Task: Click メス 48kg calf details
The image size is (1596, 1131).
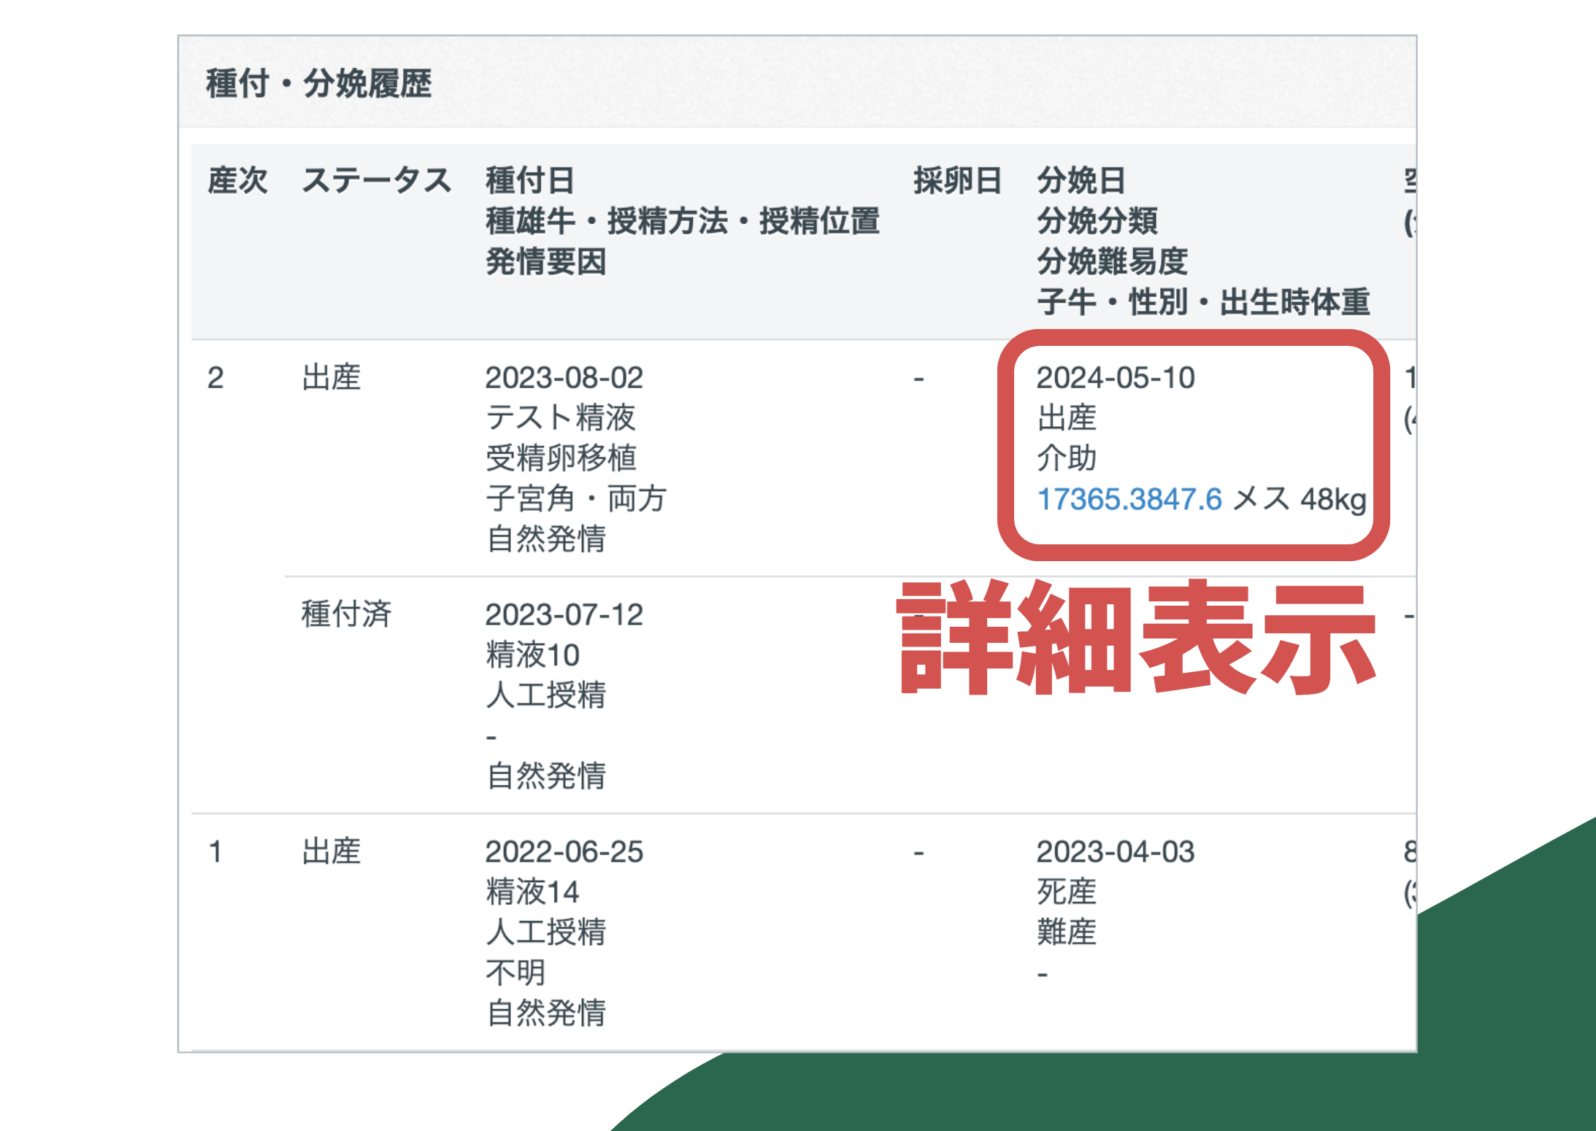Action: [1299, 499]
